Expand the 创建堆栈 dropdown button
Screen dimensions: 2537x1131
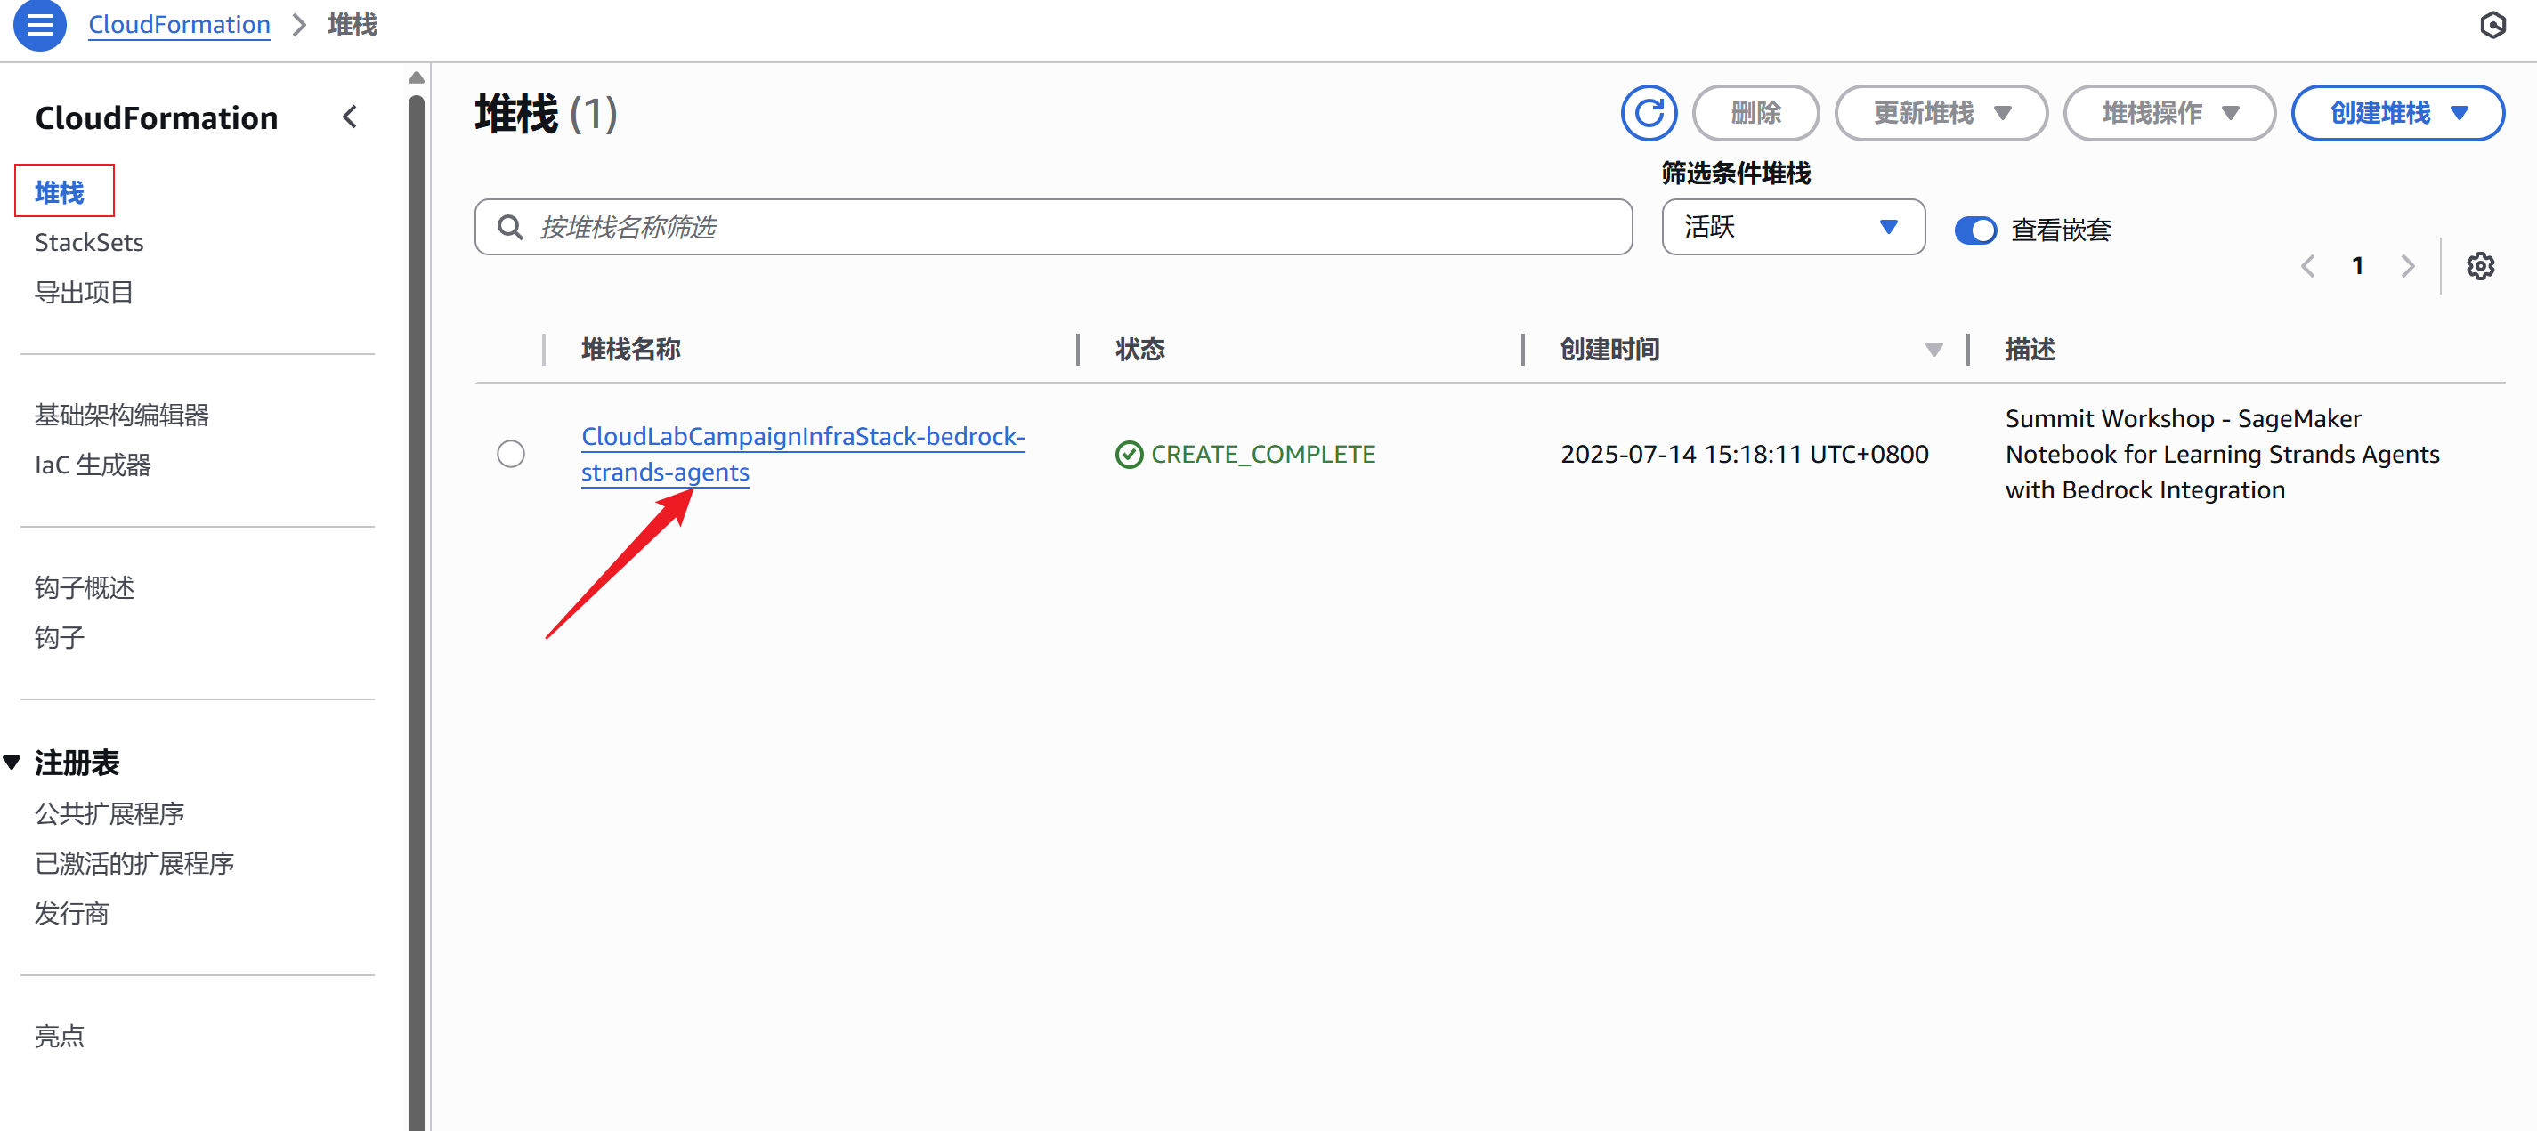[2397, 113]
